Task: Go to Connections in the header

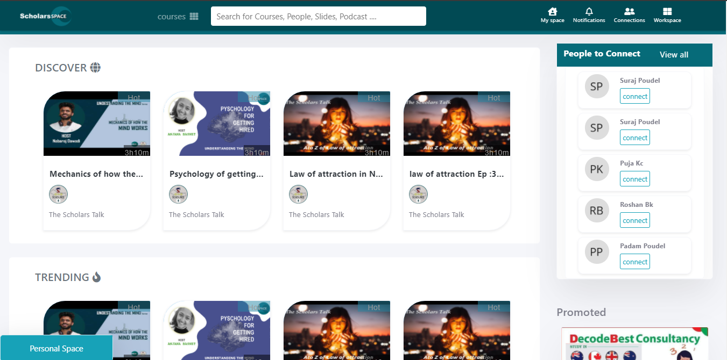Action: [x=629, y=15]
